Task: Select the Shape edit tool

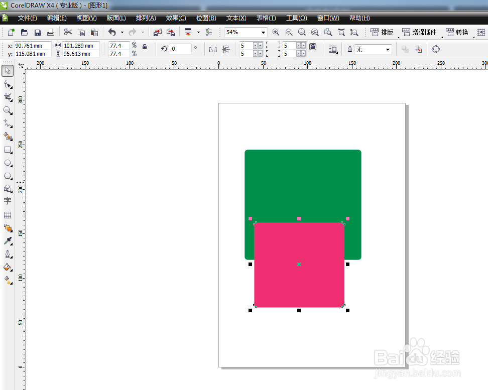Action: tap(8, 84)
